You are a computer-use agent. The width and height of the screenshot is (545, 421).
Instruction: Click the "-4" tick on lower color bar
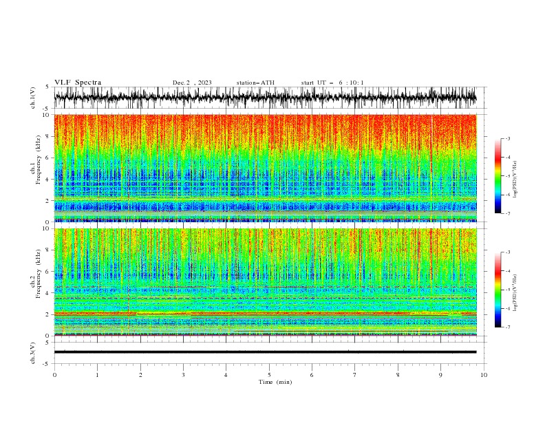pyautogui.click(x=507, y=271)
